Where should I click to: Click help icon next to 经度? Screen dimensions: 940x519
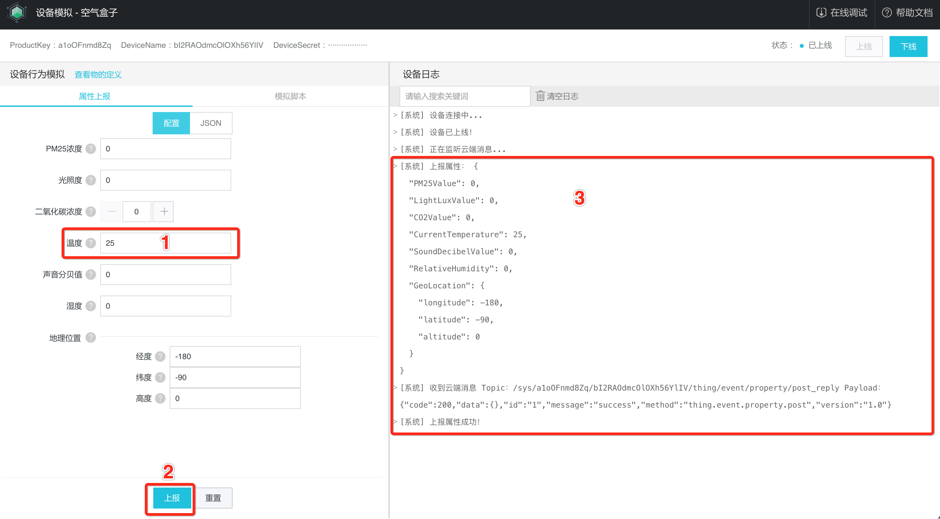click(160, 356)
